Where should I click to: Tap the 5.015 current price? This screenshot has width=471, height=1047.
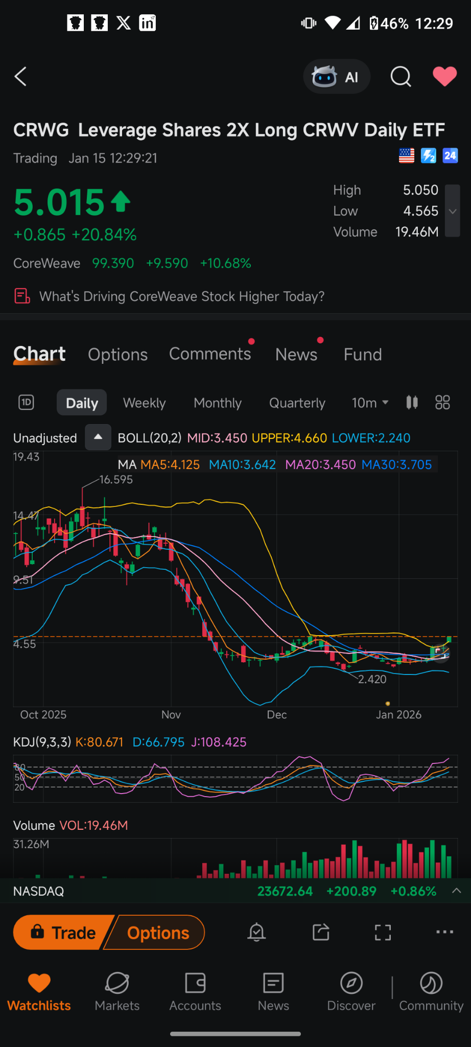[x=59, y=202]
